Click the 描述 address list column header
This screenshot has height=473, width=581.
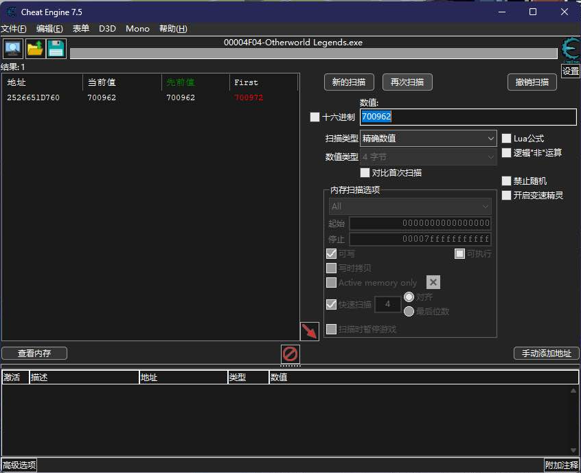point(84,378)
